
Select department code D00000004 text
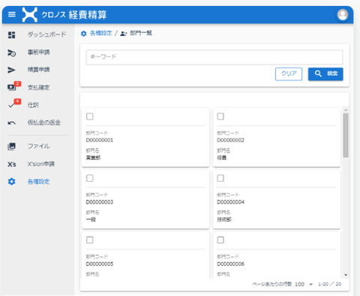[x=230, y=202]
